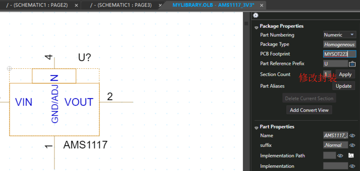Screen dimensions: 360x171
Task: Click the Part Aliases label
Action: click(x=272, y=86)
